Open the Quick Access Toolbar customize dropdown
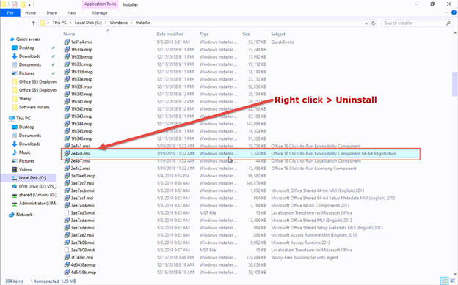The height and width of the screenshot is (285, 458). 29,4
